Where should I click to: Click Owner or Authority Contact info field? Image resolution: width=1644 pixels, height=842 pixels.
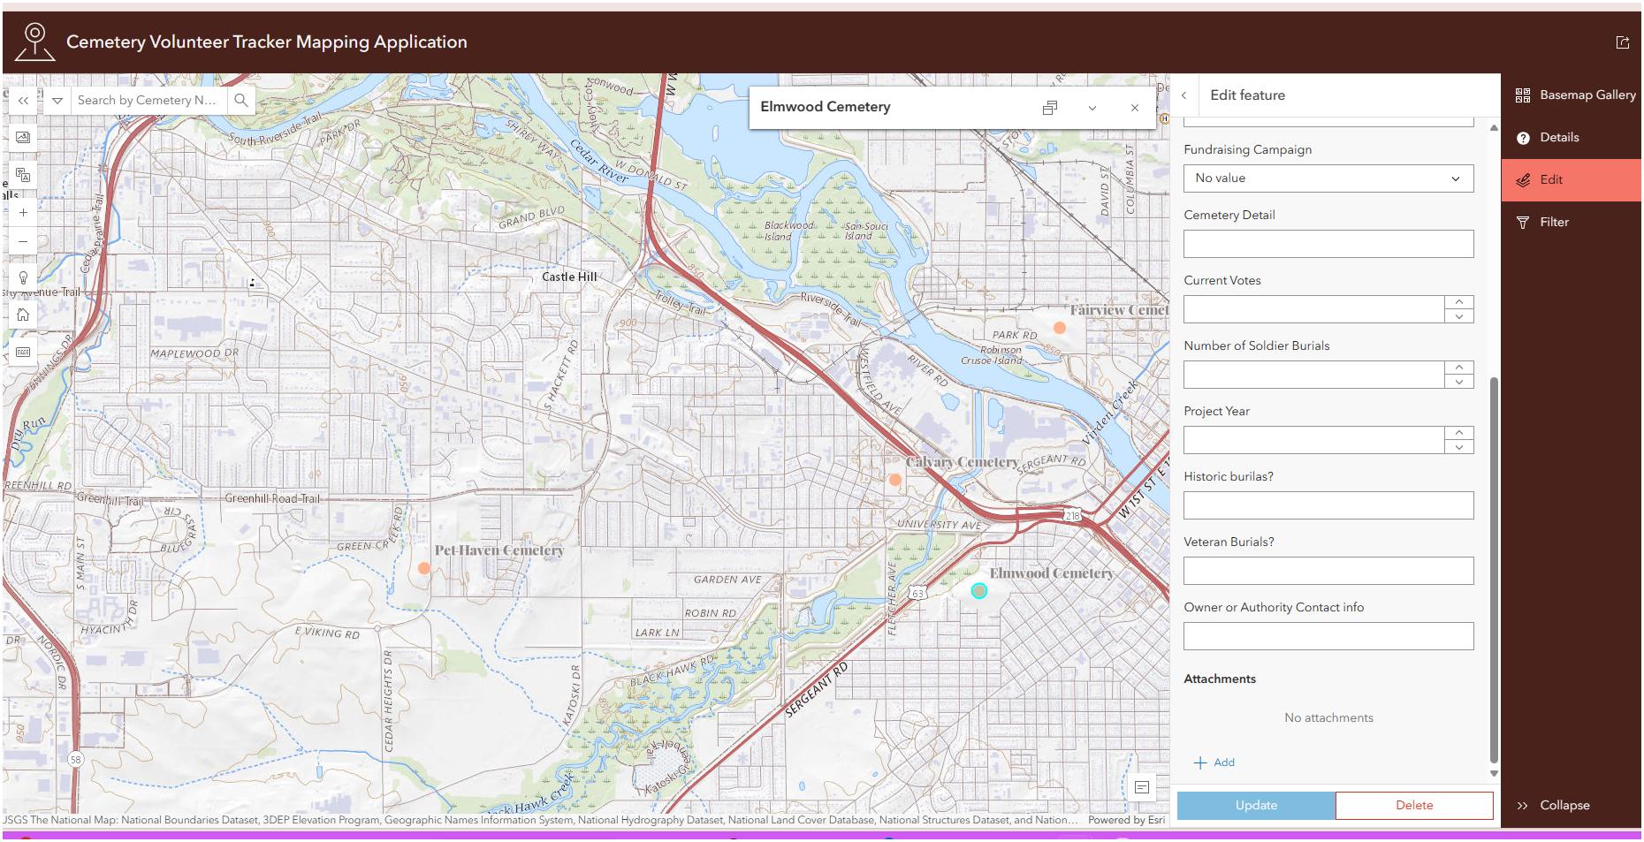[1328, 636]
